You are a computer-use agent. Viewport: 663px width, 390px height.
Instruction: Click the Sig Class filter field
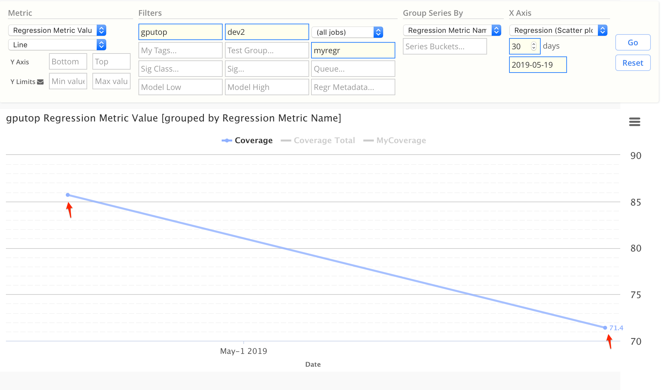[181, 69]
